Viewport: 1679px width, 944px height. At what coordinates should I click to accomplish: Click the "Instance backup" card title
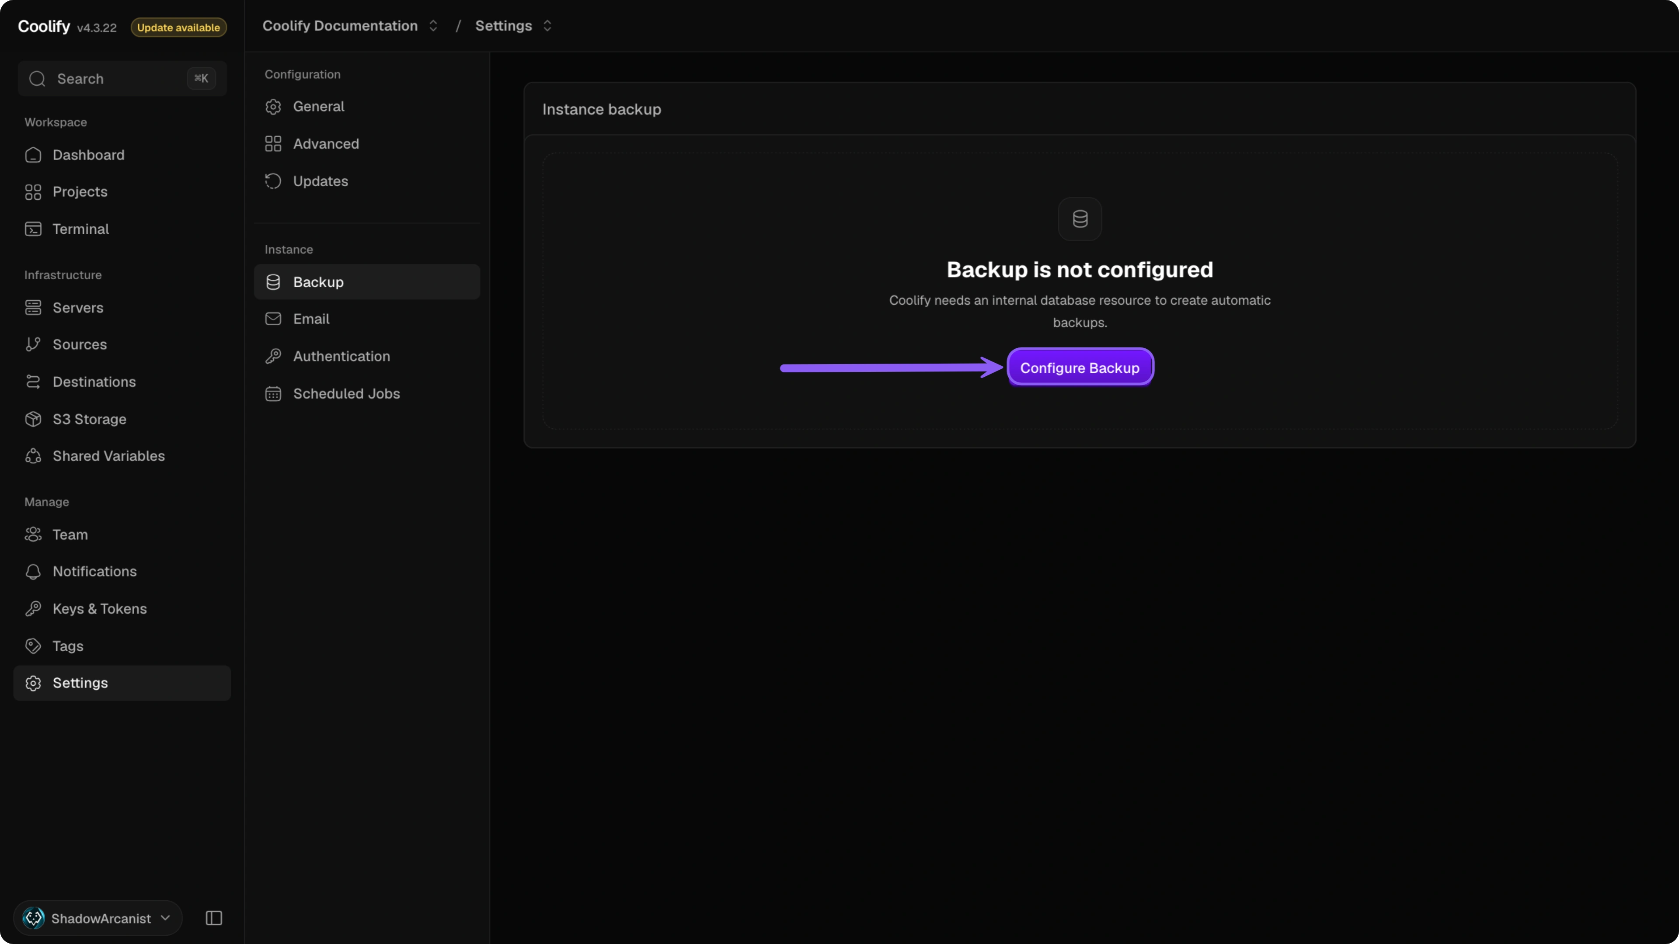click(602, 109)
